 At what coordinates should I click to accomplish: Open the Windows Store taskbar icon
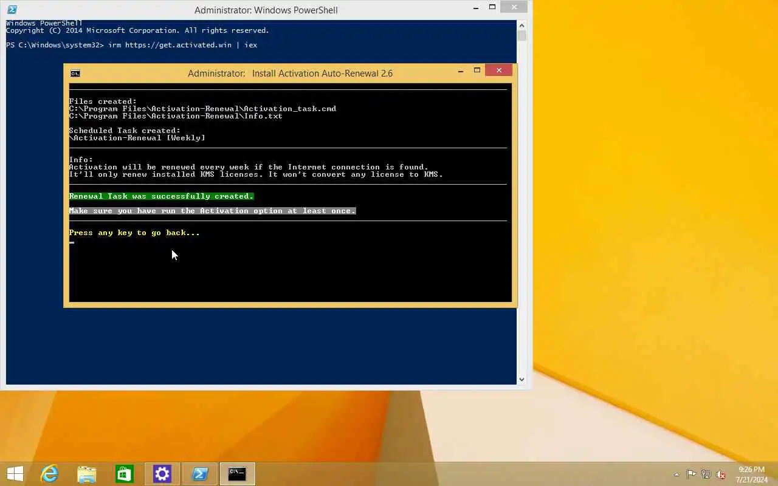124,474
